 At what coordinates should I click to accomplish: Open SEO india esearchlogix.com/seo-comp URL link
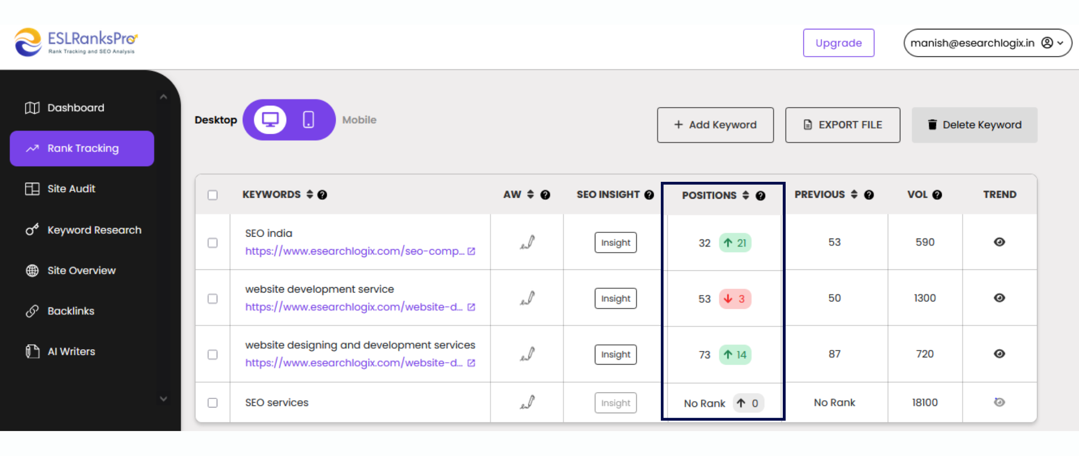355,251
